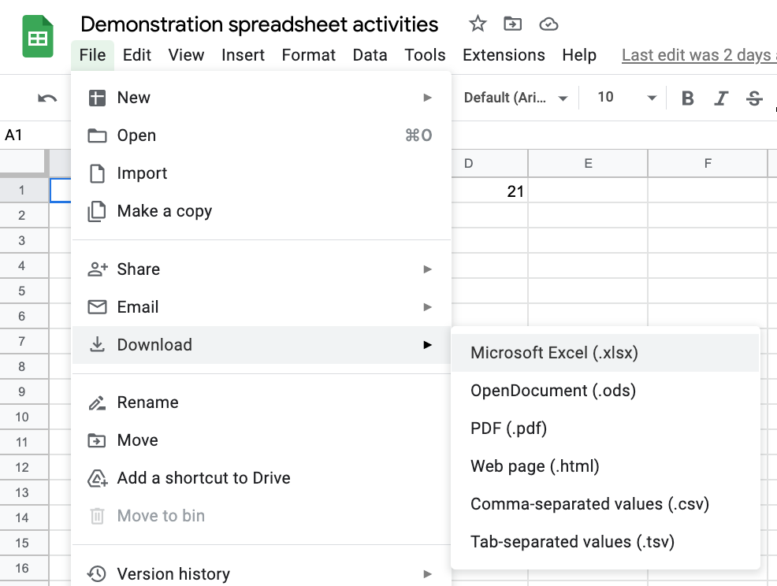The height and width of the screenshot is (586, 777).
Task: Choose Import from the File menu
Action: click(261, 173)
